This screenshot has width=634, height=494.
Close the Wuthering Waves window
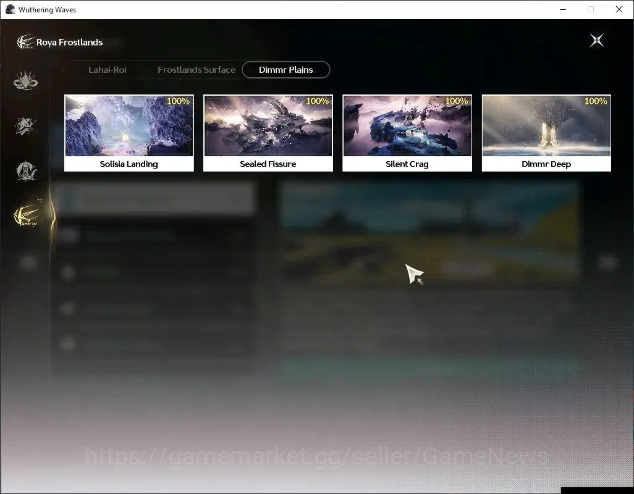coord(619,9)
